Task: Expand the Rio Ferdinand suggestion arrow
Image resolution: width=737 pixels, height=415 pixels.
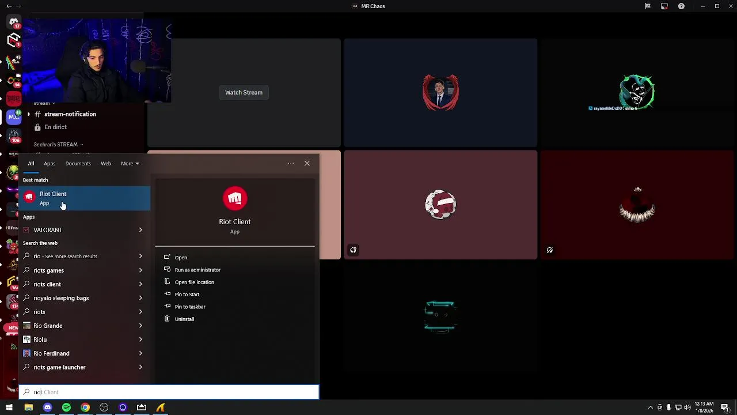Action: pos(140,353)
